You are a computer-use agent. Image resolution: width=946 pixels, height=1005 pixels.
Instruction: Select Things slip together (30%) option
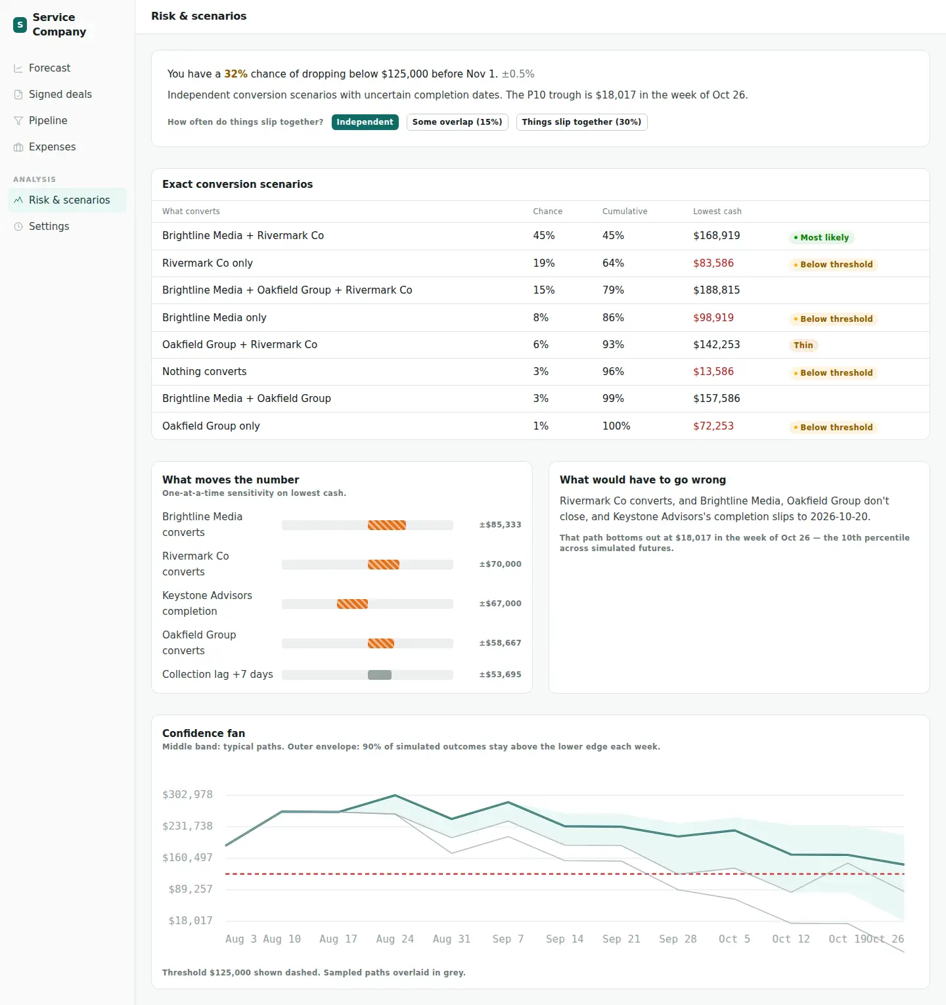coord(582,122)
